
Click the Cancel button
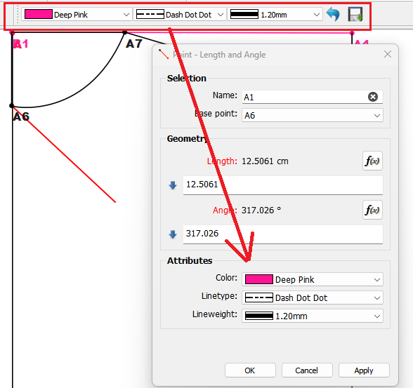tap(307, 370)
